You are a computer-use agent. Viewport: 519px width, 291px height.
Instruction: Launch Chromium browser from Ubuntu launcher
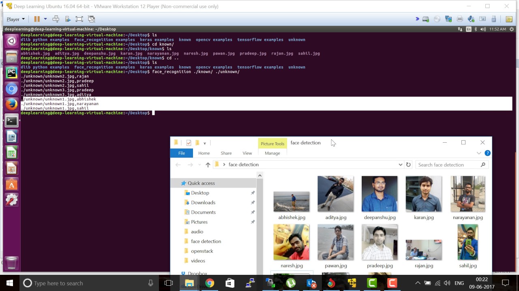tap(11, 89)
